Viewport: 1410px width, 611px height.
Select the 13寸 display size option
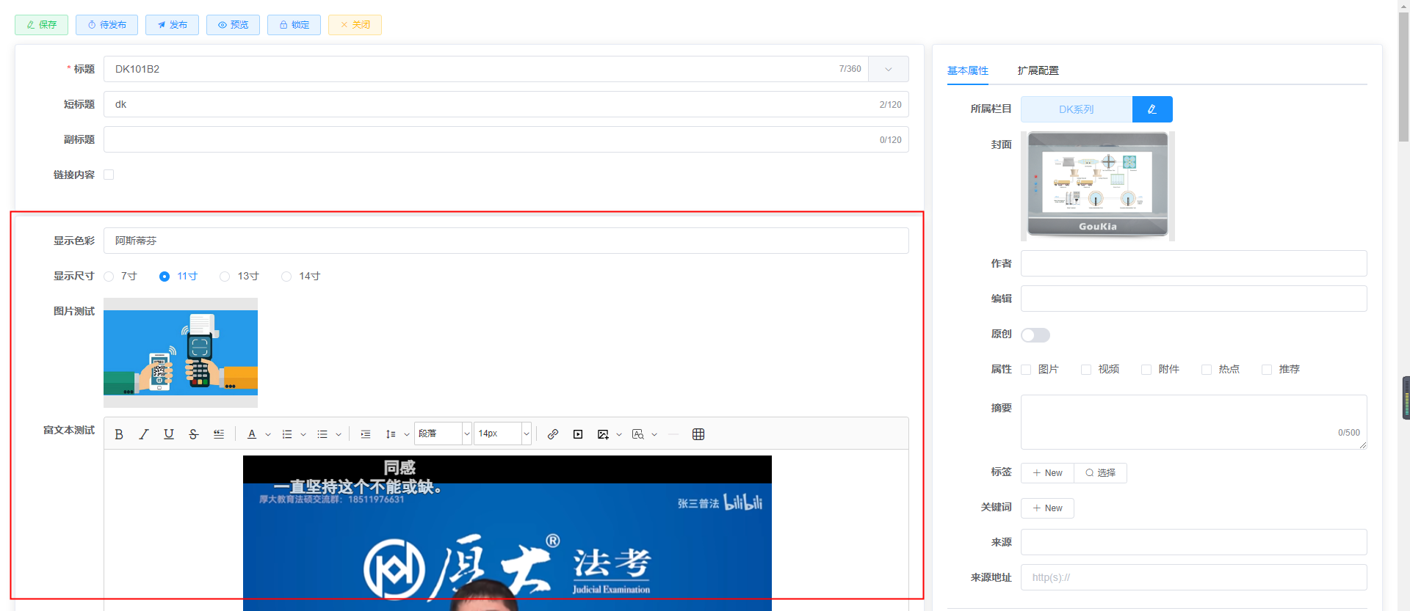(225, 277)
